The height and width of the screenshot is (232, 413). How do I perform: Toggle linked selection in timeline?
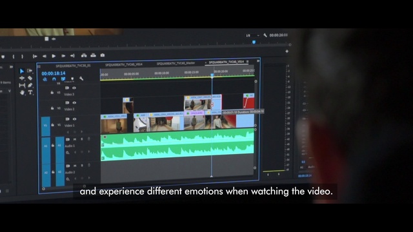pyautogui.click(x=63, y=79)
